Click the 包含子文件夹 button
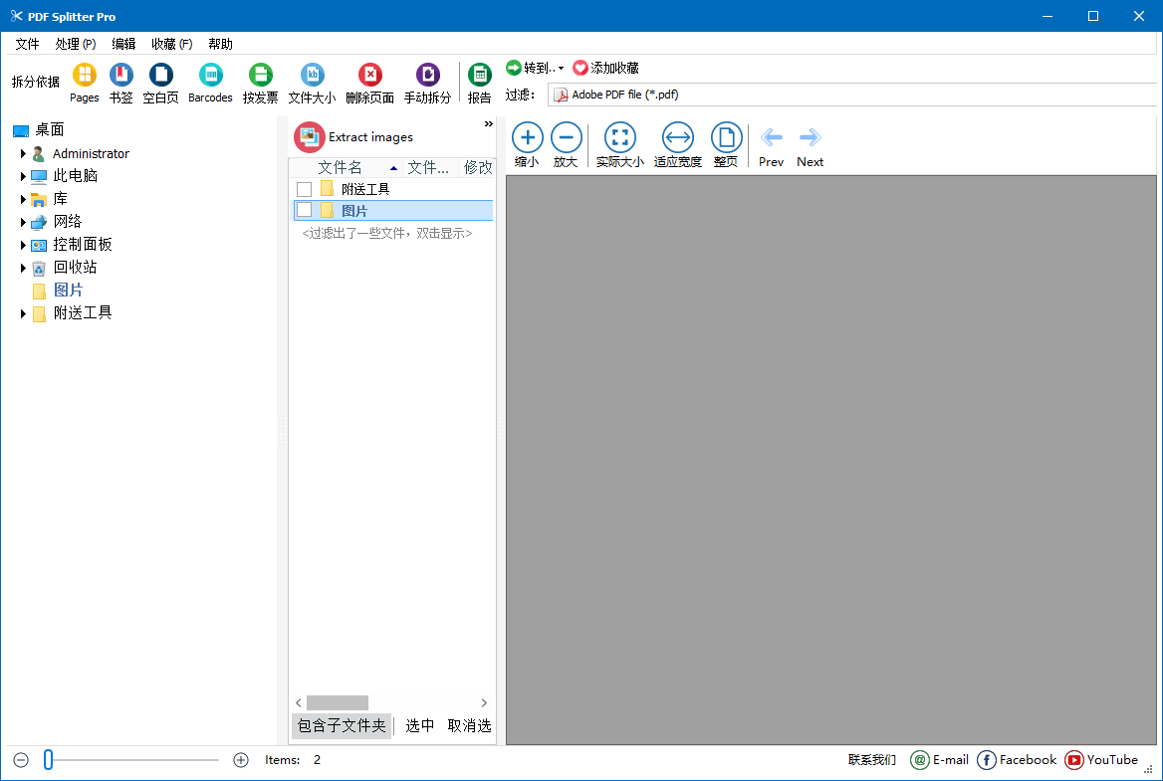Viewport: 1163px width, 781px height. pos(342,726)
